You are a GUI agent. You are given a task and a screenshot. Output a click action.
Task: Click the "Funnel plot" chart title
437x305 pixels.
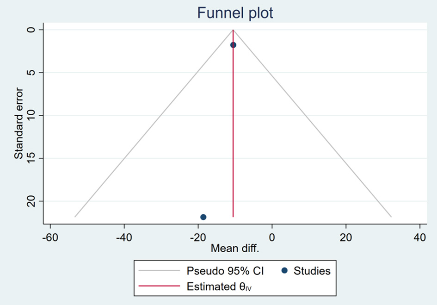[235, 13]
